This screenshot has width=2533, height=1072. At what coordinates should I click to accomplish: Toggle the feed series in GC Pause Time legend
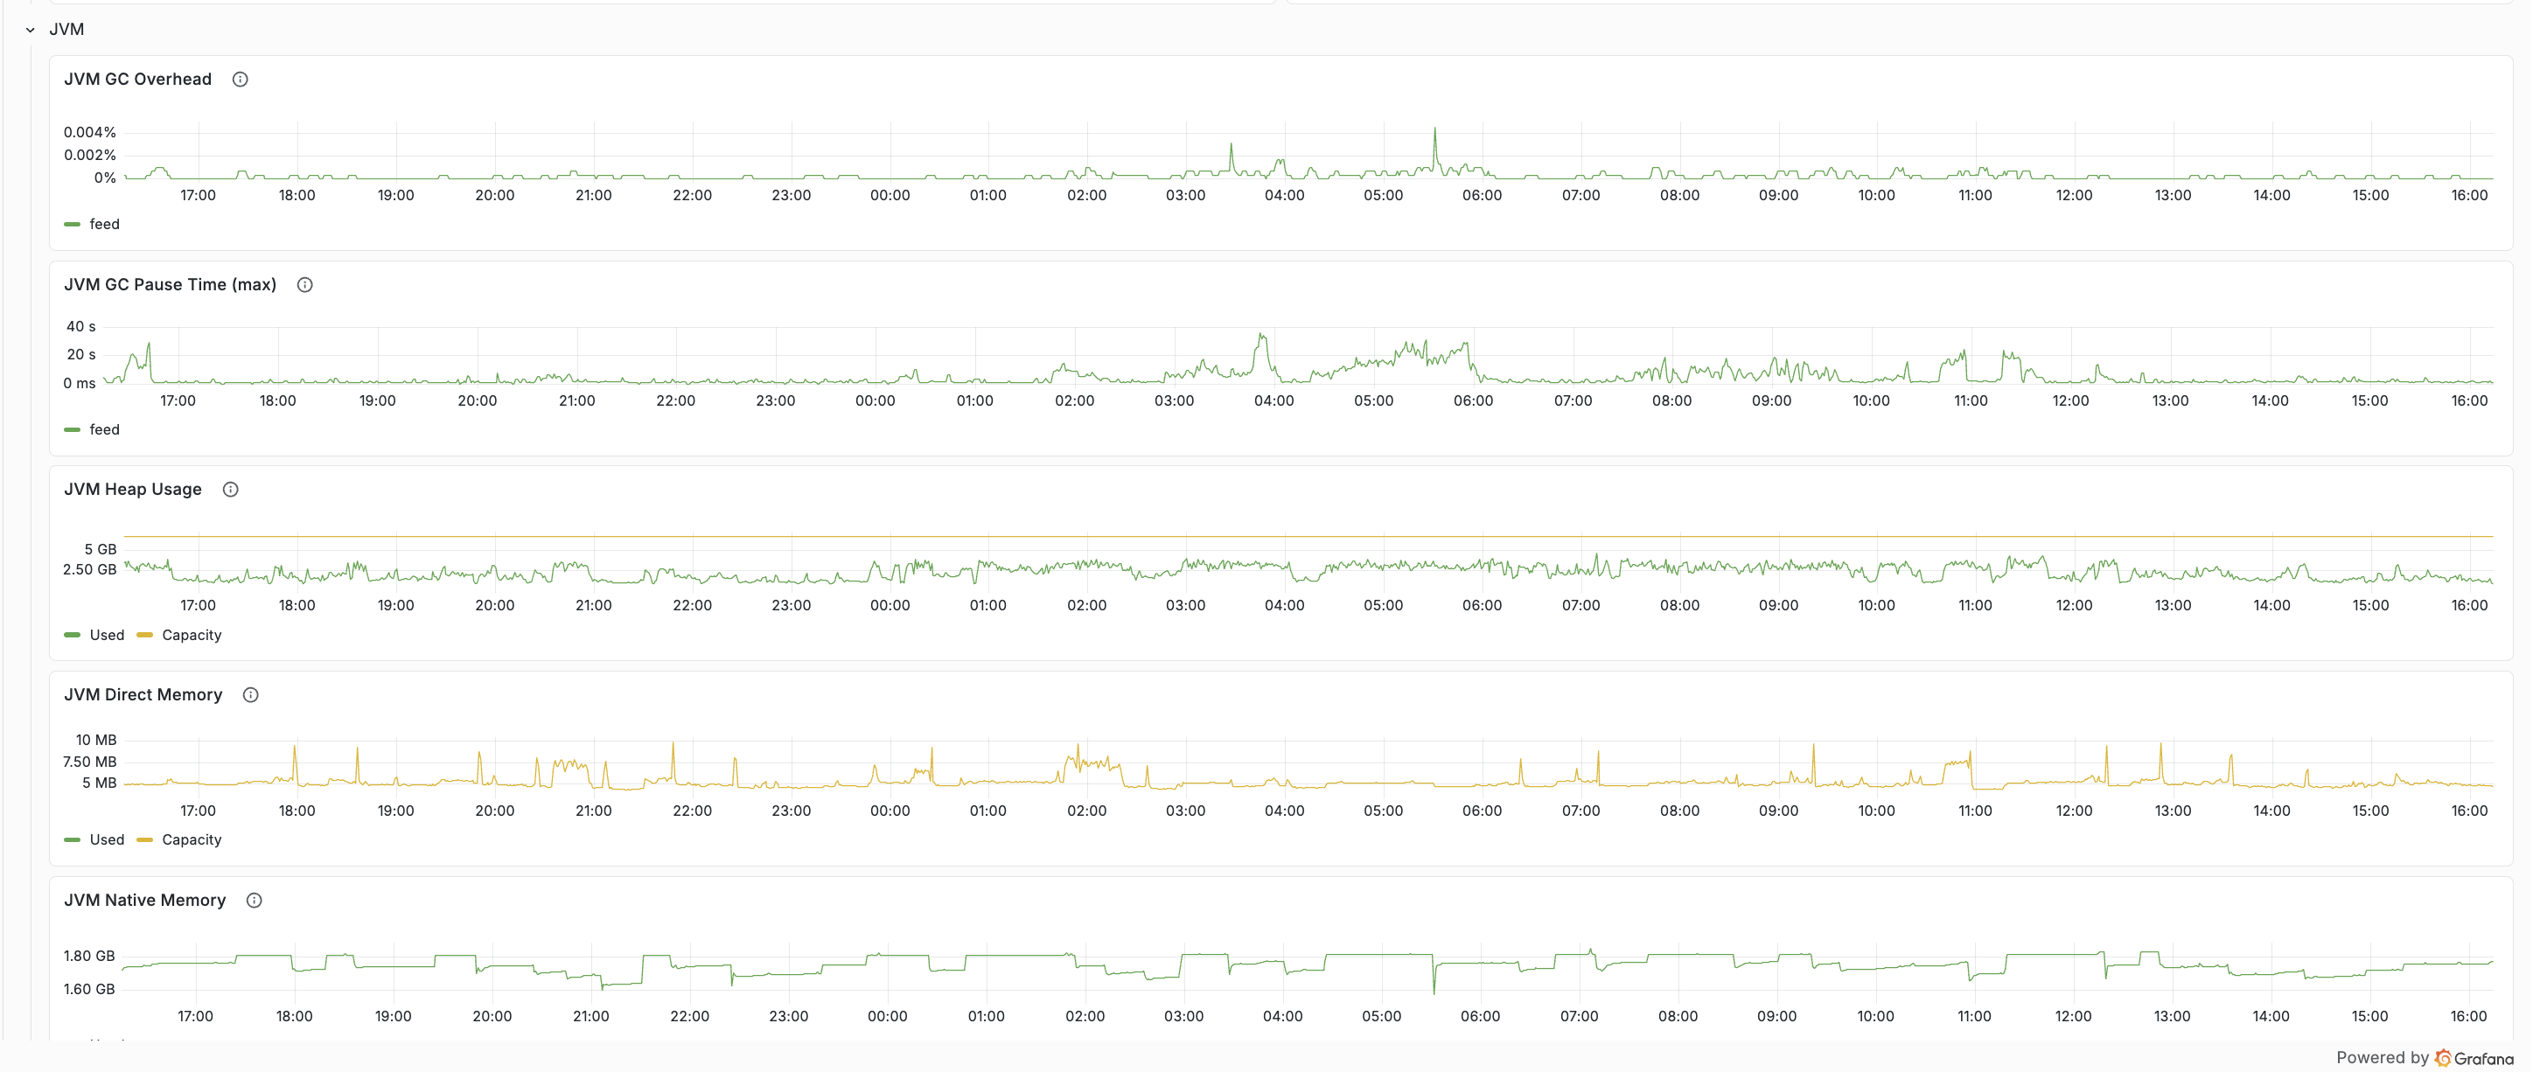[103, 429]
